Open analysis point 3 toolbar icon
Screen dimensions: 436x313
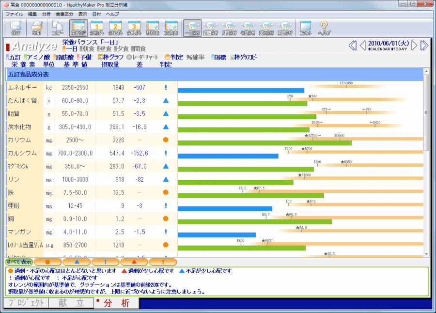(x=134, y=28)
